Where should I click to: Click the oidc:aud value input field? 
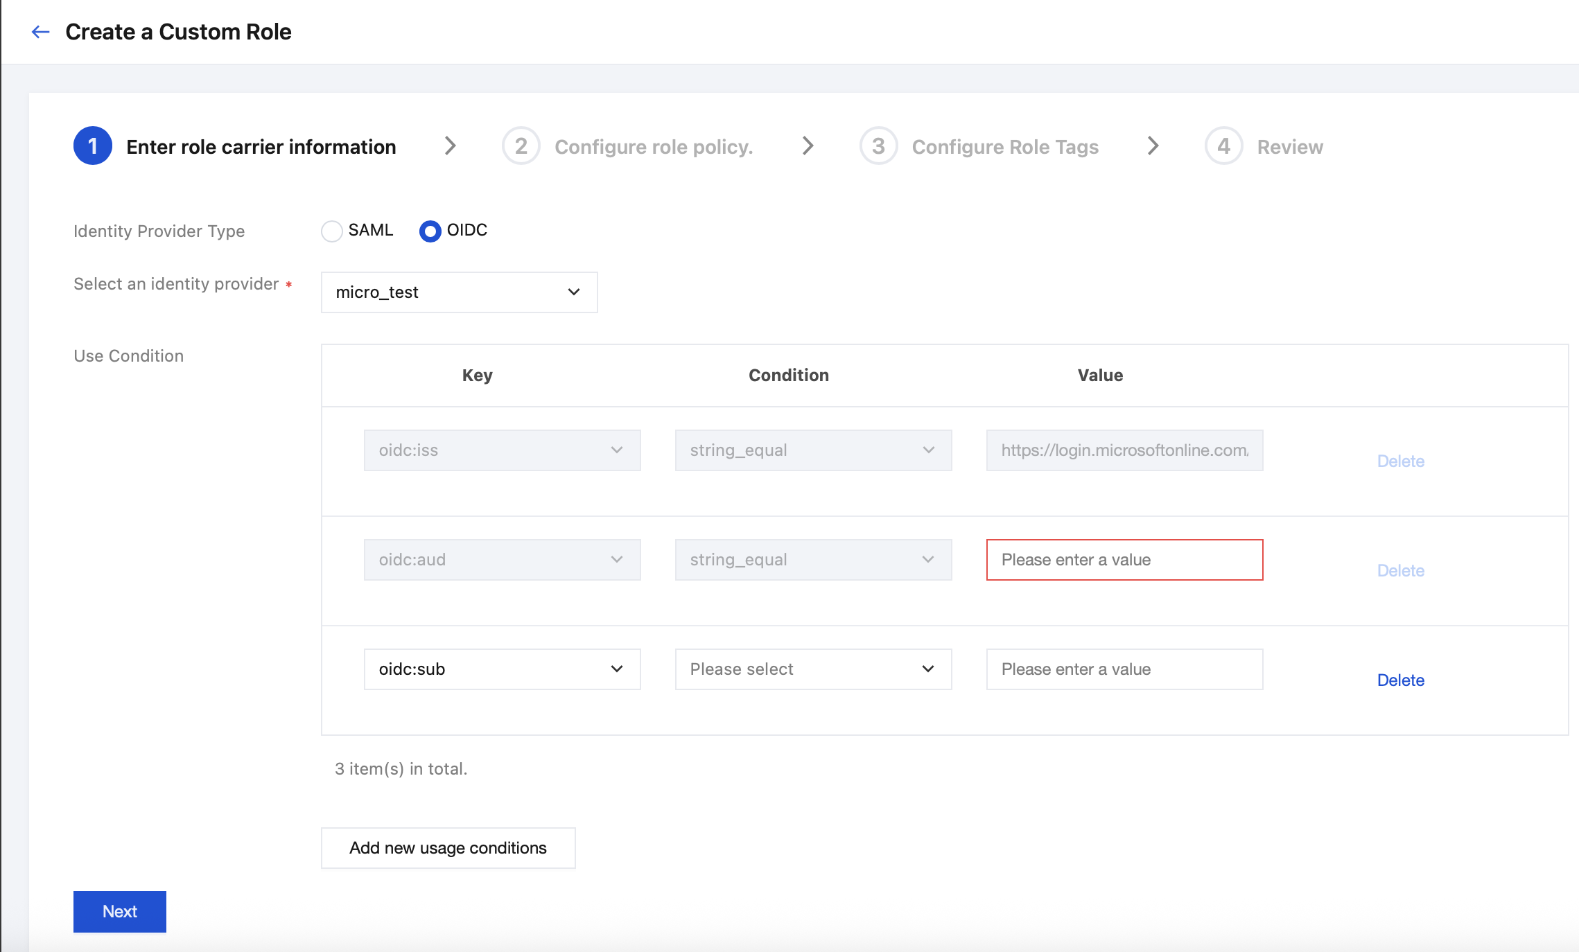click(1124, 560)
